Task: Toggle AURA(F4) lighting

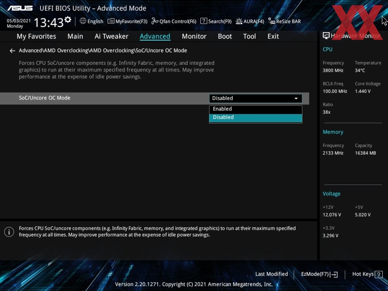Action: 250,21
